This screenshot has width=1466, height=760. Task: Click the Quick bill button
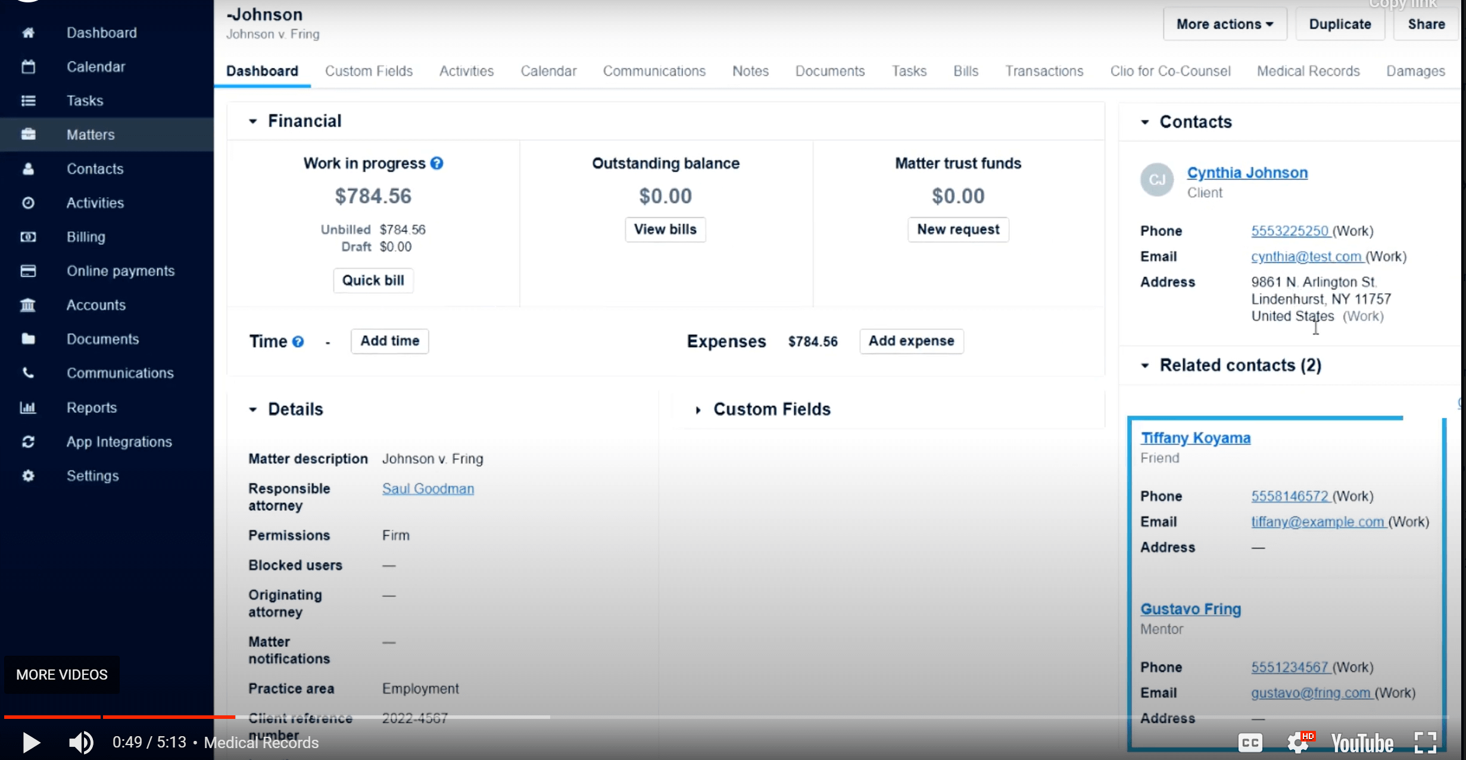tap(373, 281)
